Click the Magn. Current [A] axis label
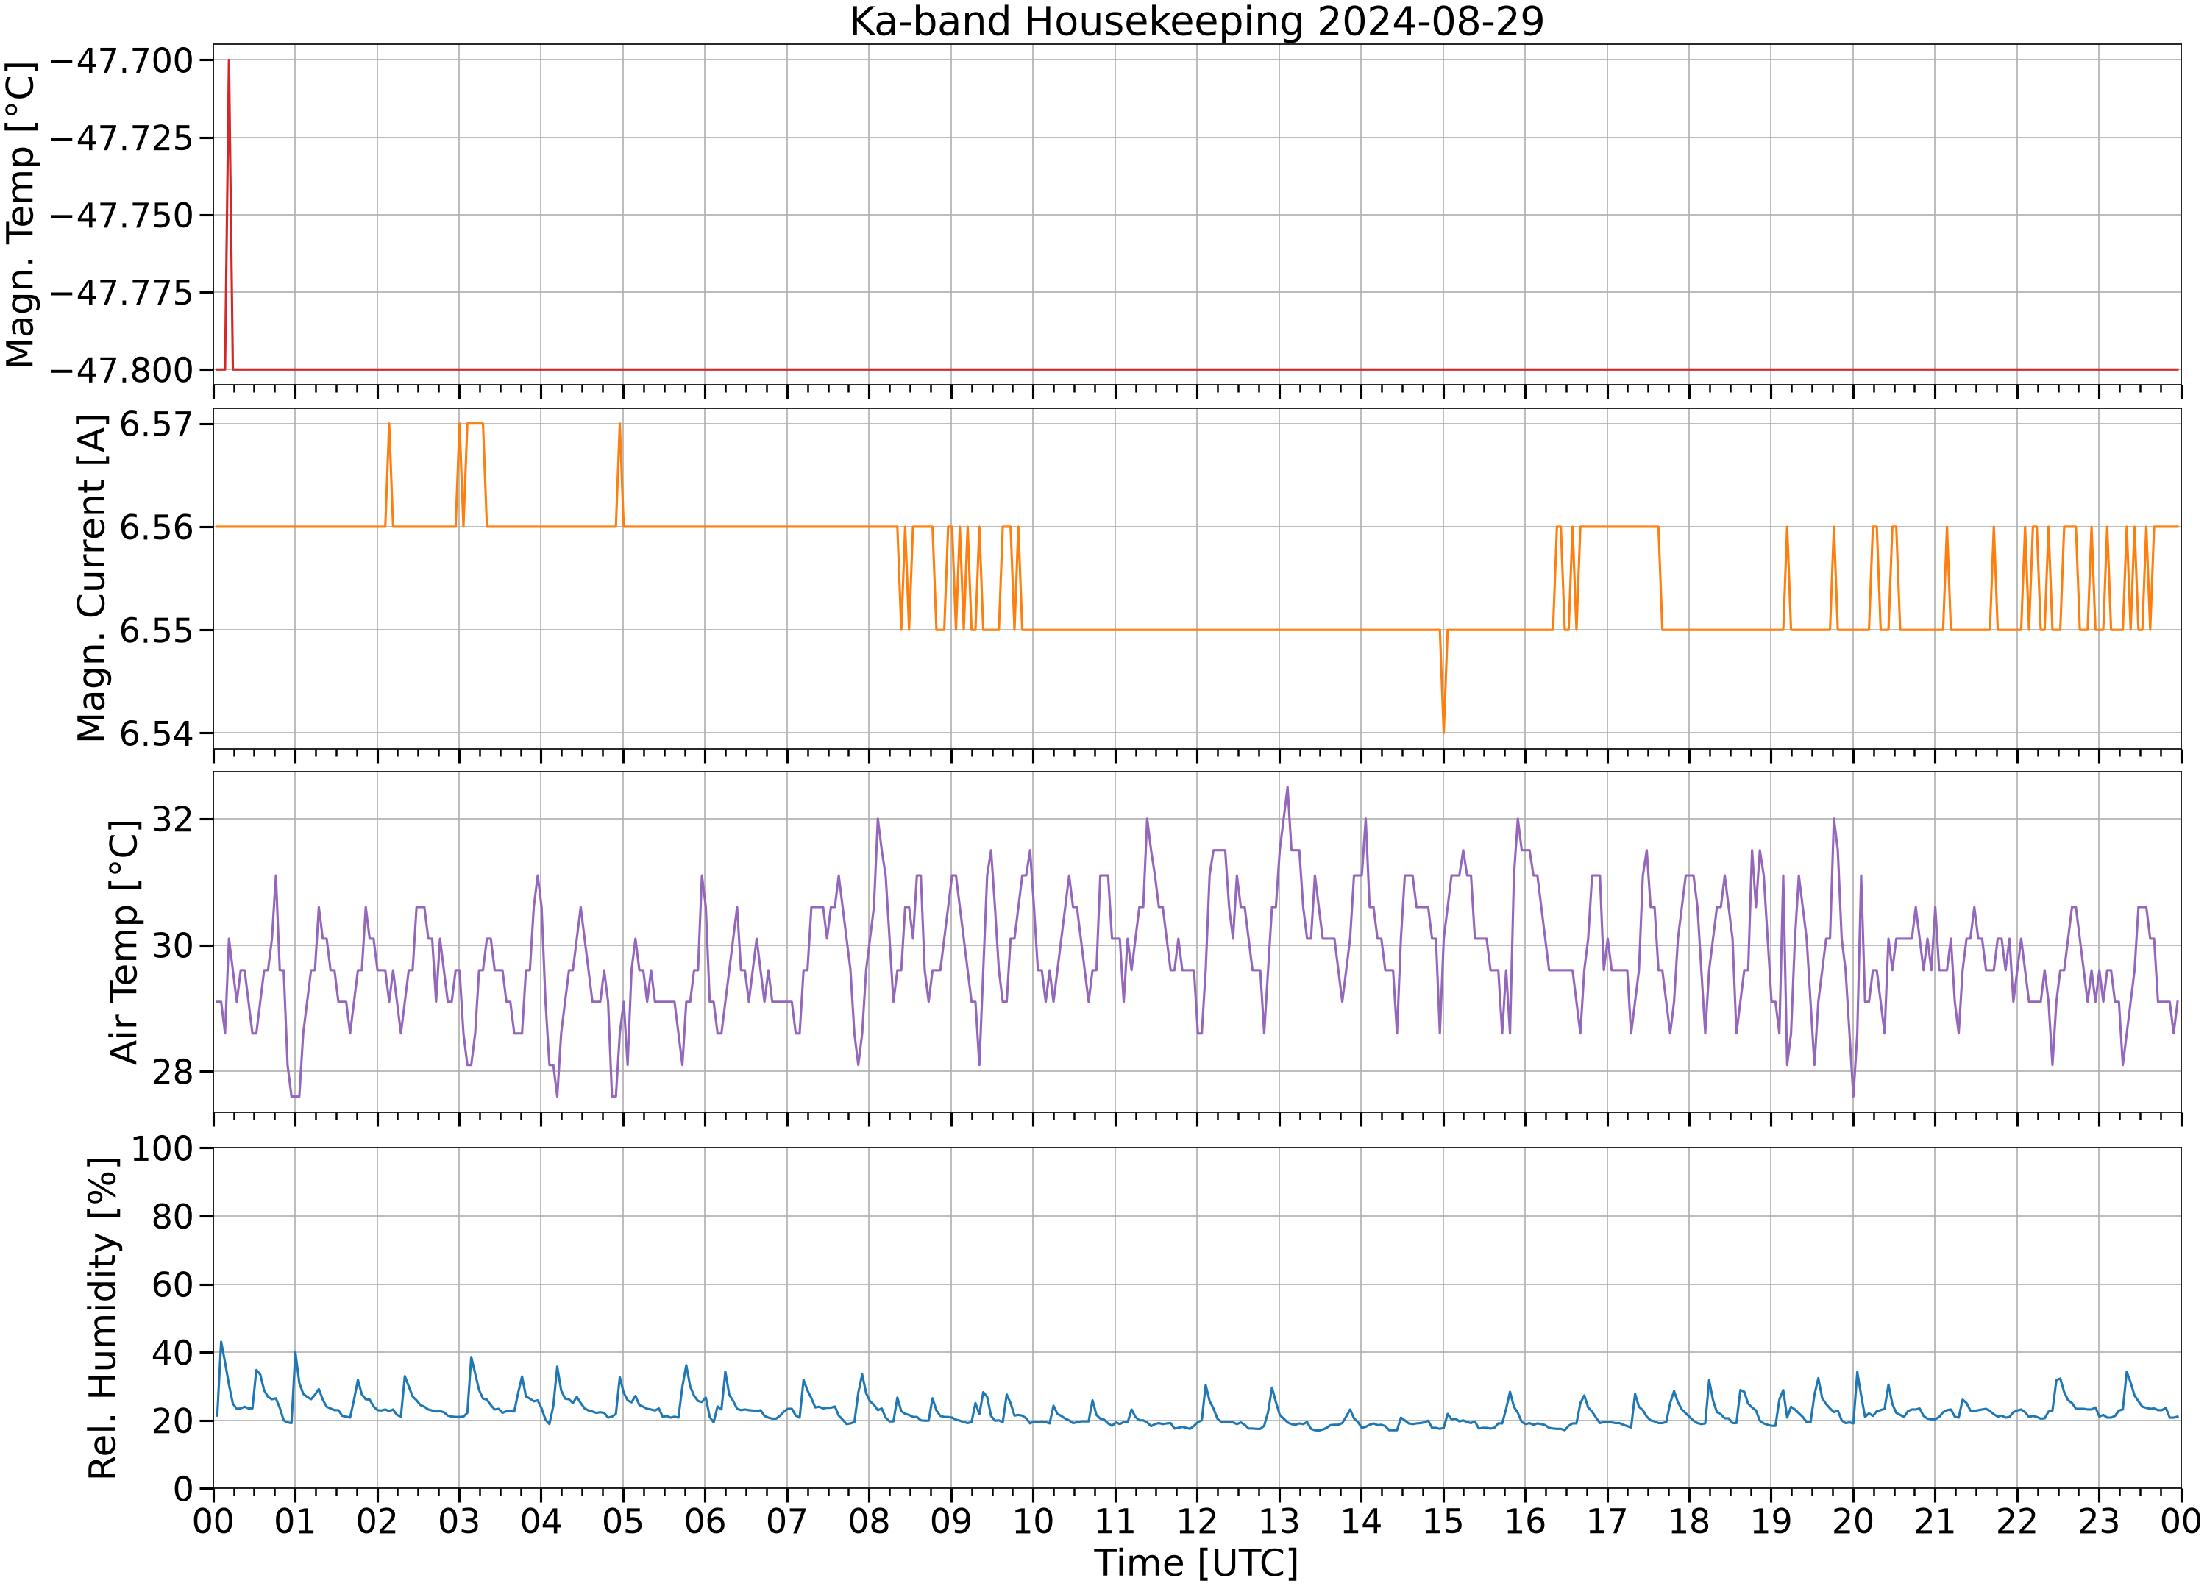 pos(91,578)
